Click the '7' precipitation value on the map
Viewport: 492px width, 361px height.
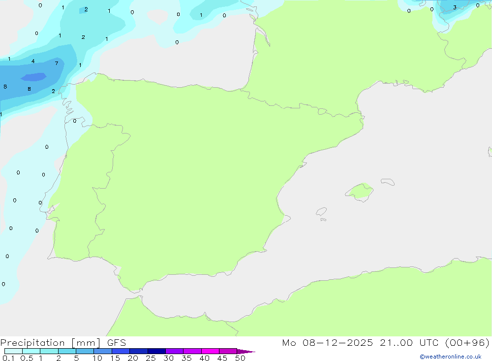[57, 64]
